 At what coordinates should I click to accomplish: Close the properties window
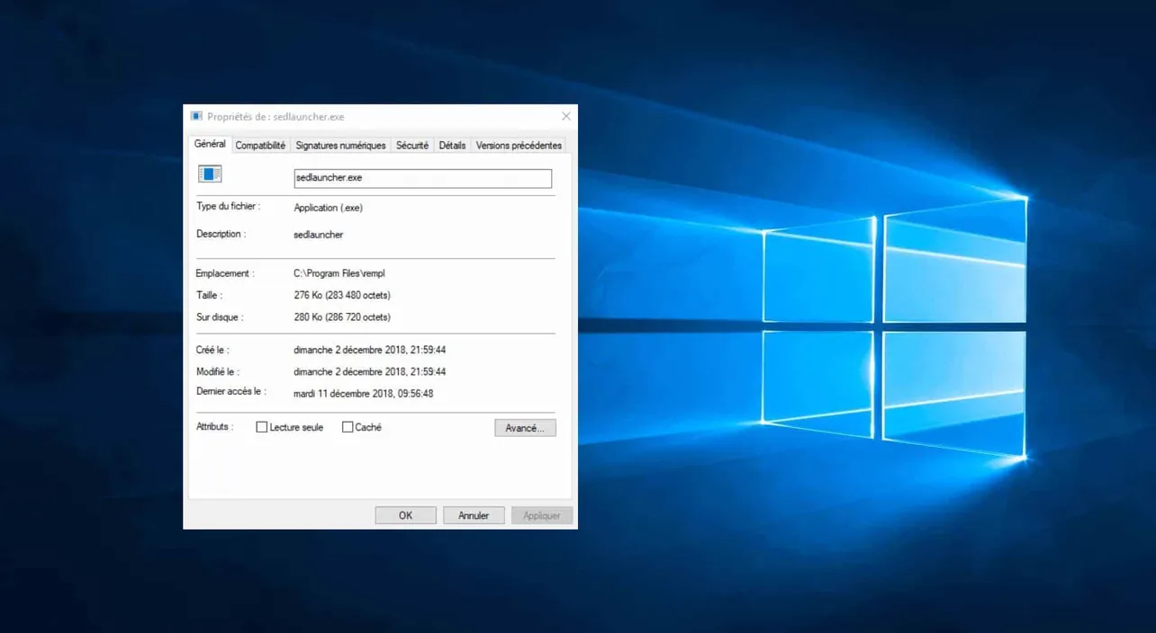[x=565, y=116]
